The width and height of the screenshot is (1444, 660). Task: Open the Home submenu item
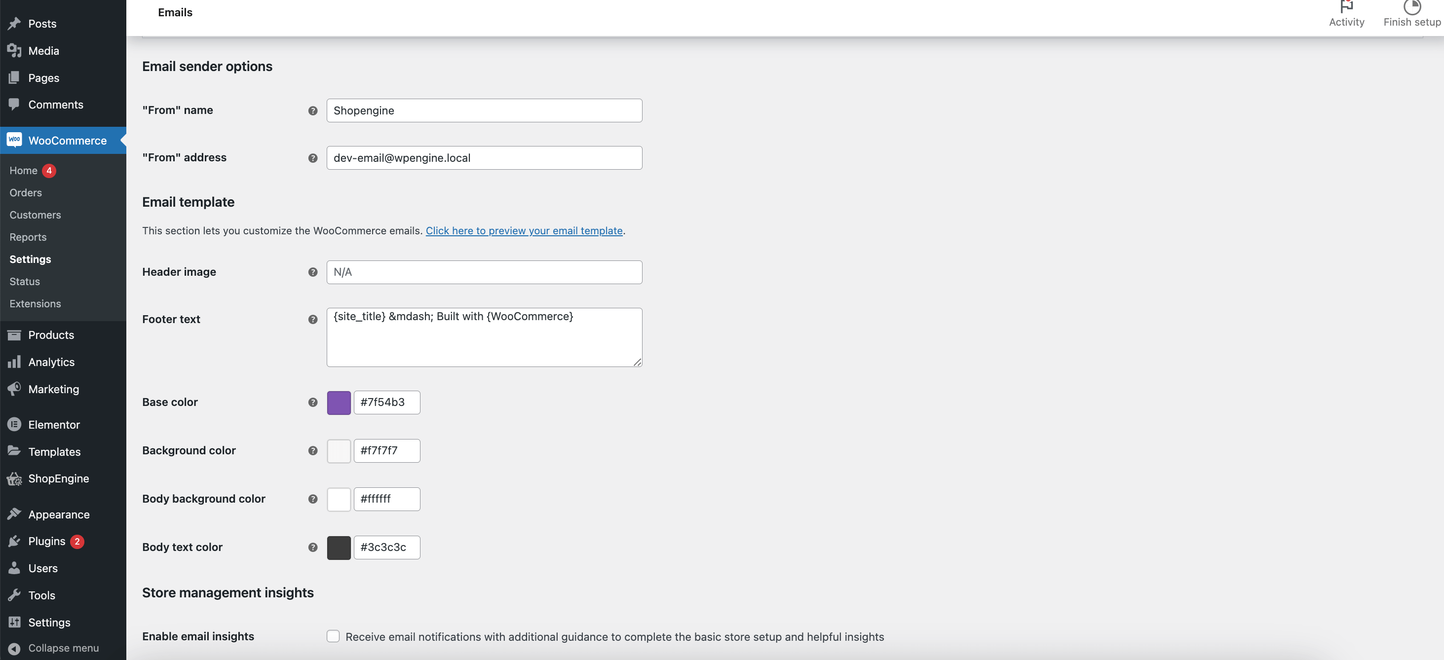[22, 170]
